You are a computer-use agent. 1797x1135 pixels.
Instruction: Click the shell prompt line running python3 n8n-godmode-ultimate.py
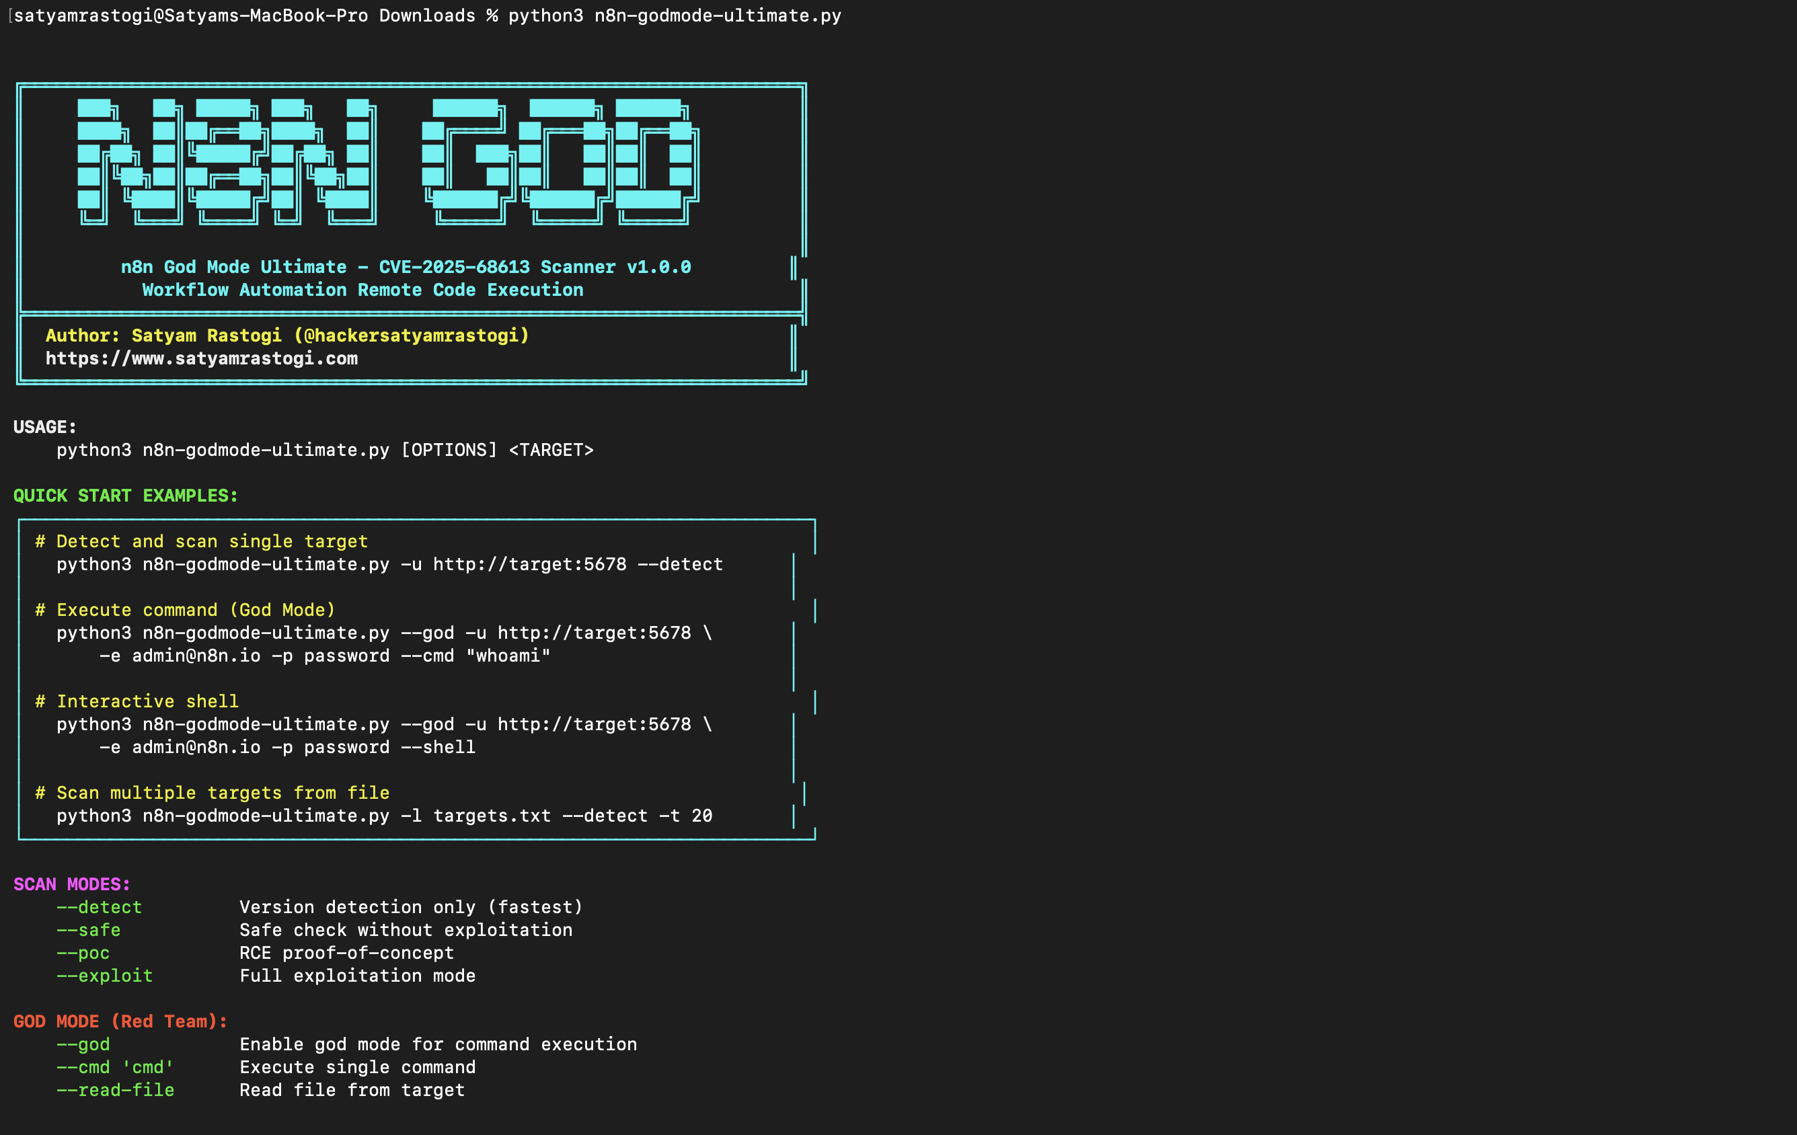click(428, 15)
